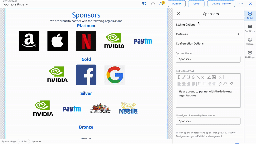Open the Sections tab
The width and height of the screenshot is (256, 144).
point(250,28)
